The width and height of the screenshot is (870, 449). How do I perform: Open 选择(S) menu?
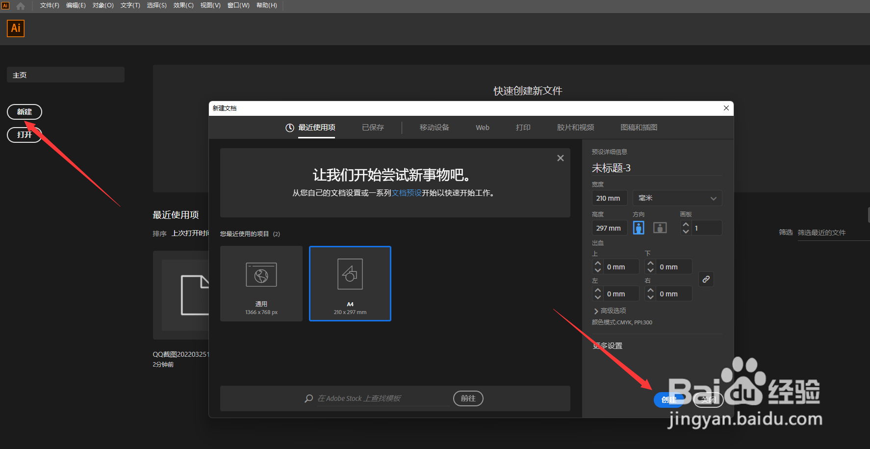[157, 5]
